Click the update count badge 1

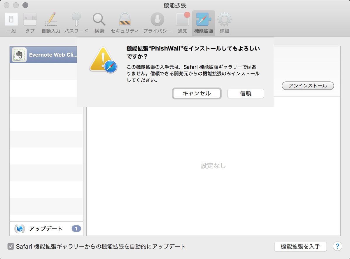[x=76, y=229]
